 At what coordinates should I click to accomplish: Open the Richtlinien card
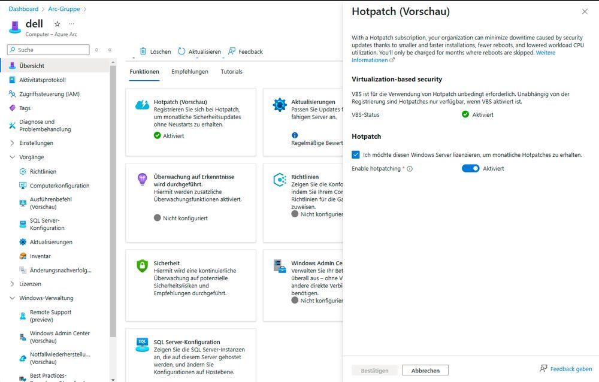(x=303, y=203)
